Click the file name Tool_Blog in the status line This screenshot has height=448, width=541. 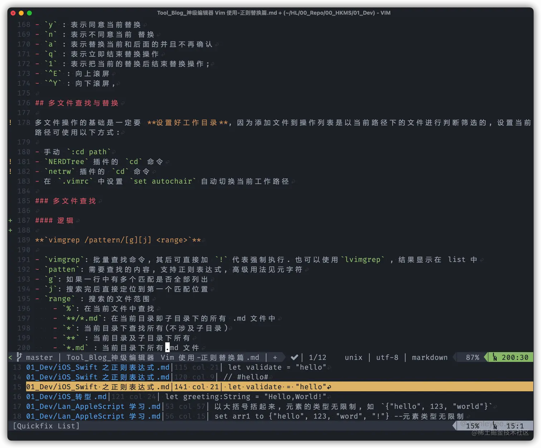pos(163,357)
